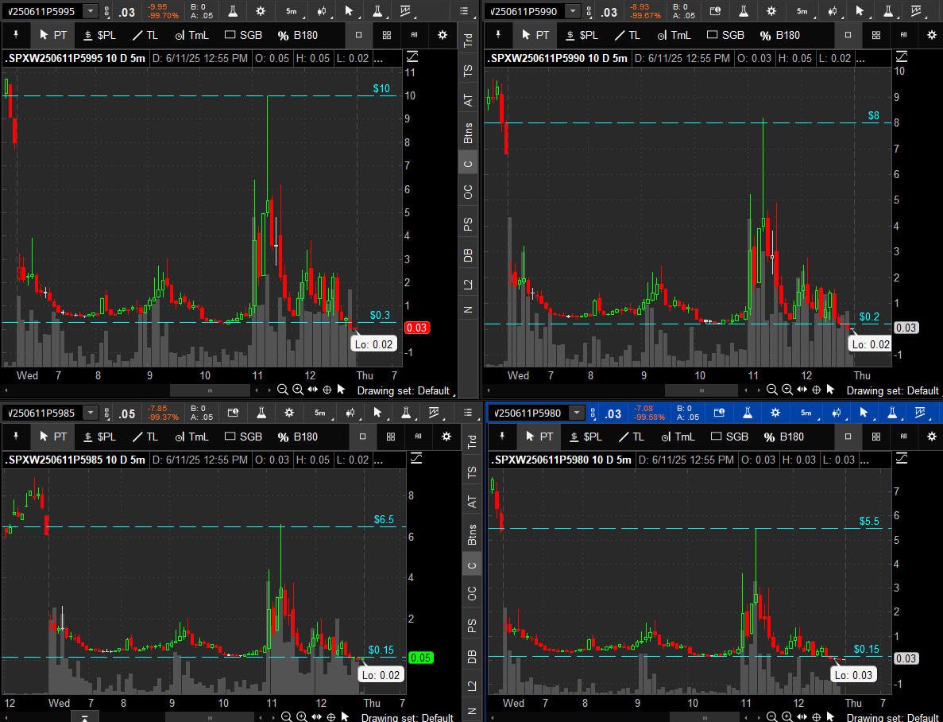Expand Drawing set: Default menu on the P5985 chart
943x722 pixels.
[x=407, y=717]
